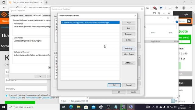The image size is (195, 110).
Task: Open downloads folder icon in downloads flyout
Action: pos(154,13)
